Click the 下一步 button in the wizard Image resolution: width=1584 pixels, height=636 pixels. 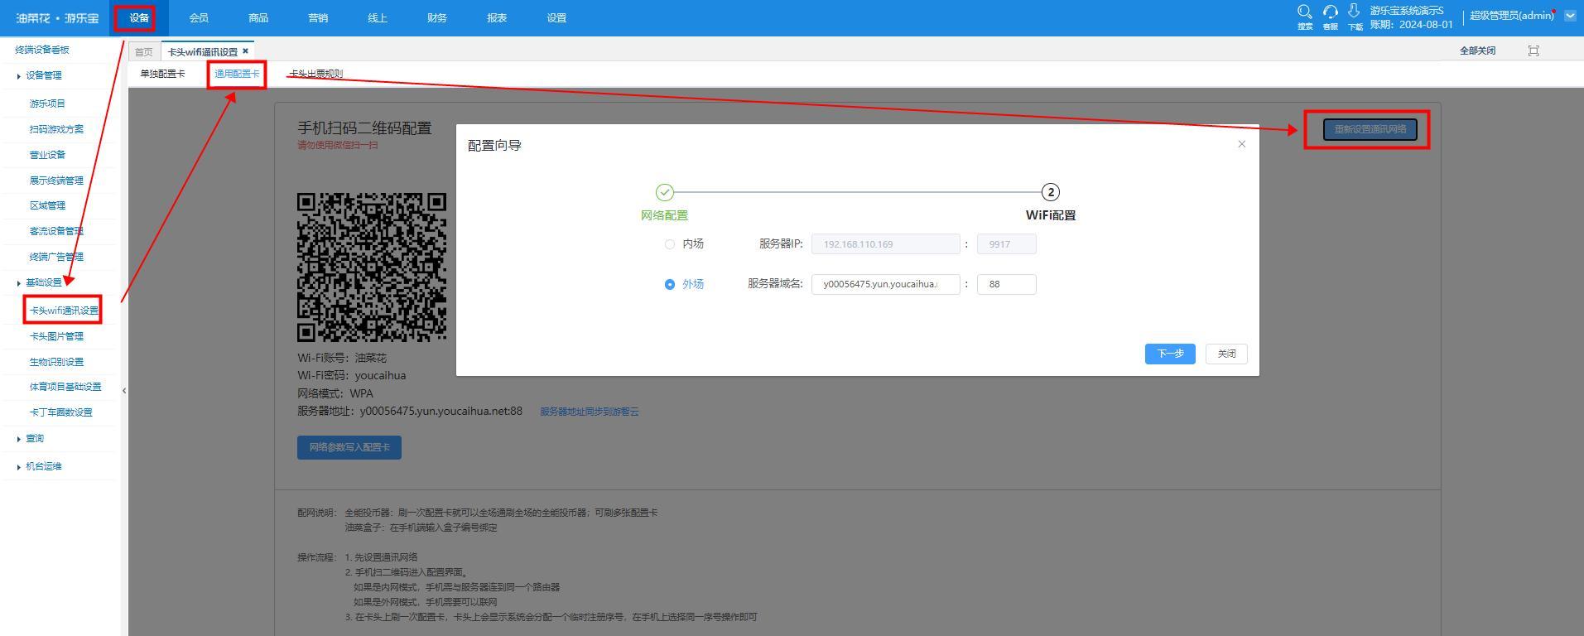click(x=1170, y=354)
